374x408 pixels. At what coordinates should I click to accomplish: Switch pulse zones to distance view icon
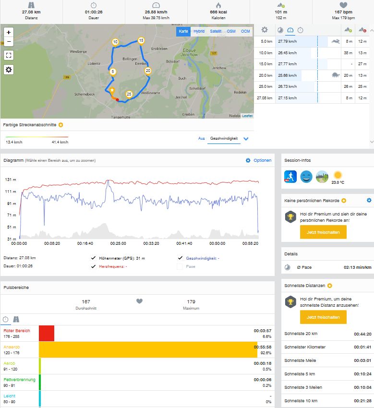click(16, 319)
